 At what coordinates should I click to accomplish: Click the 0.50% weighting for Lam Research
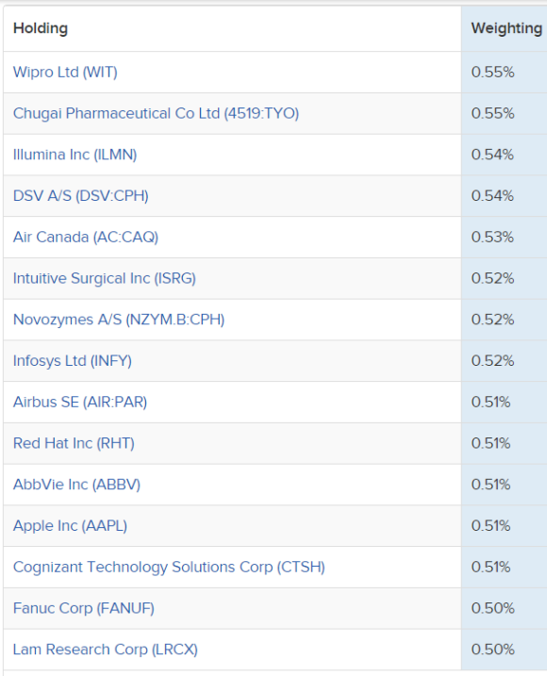pyautogui.click(x=492, y=650)
